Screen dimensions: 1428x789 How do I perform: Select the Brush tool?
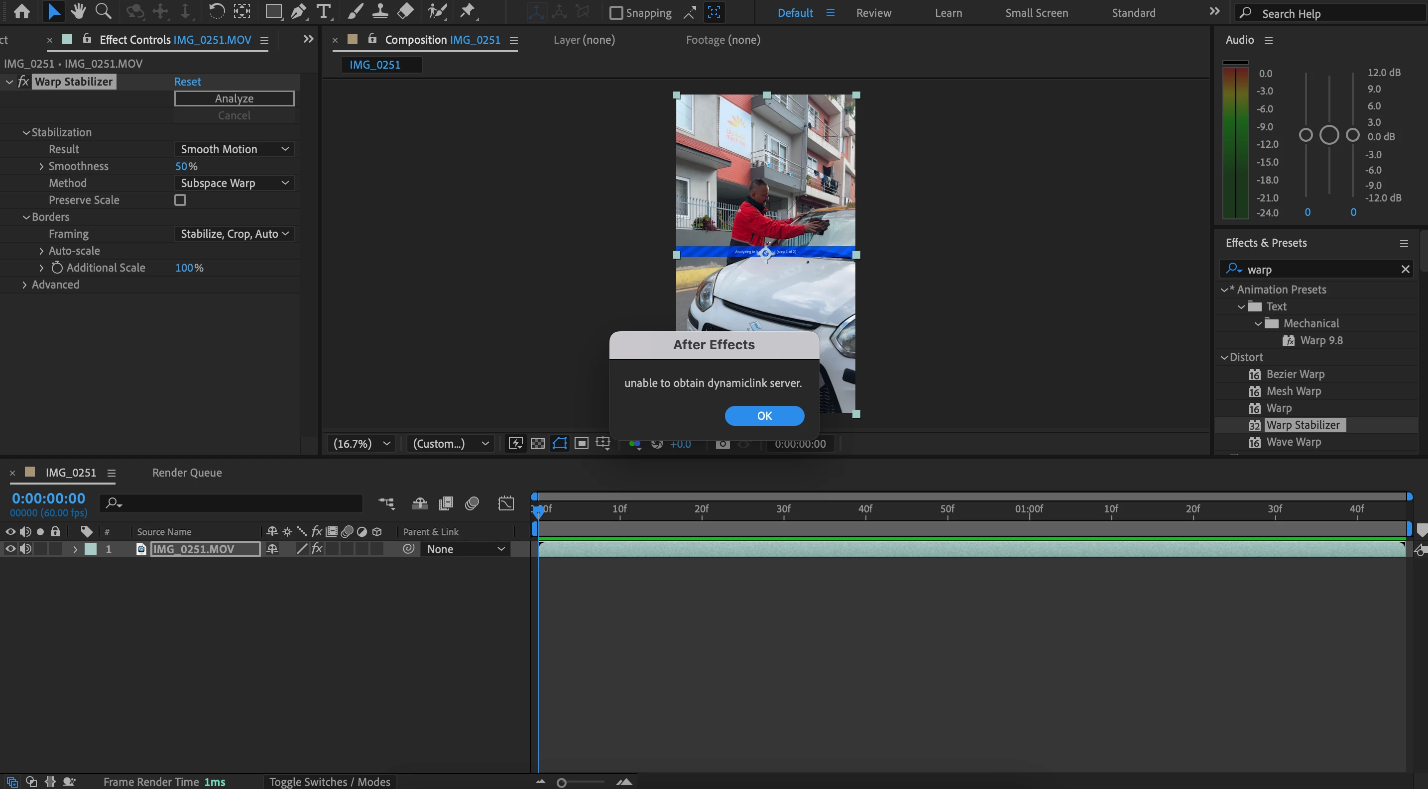[x=356, y=11]
